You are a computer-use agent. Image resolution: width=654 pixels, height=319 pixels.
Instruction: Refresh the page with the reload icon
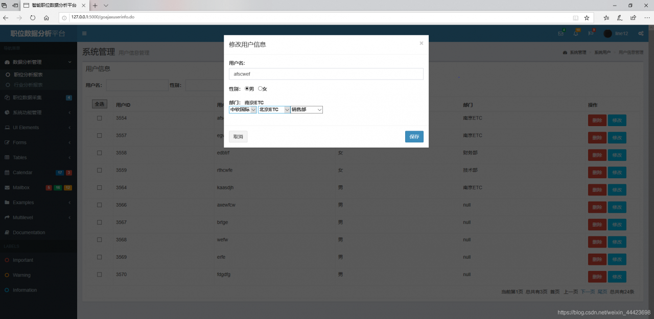click(33, 17)
